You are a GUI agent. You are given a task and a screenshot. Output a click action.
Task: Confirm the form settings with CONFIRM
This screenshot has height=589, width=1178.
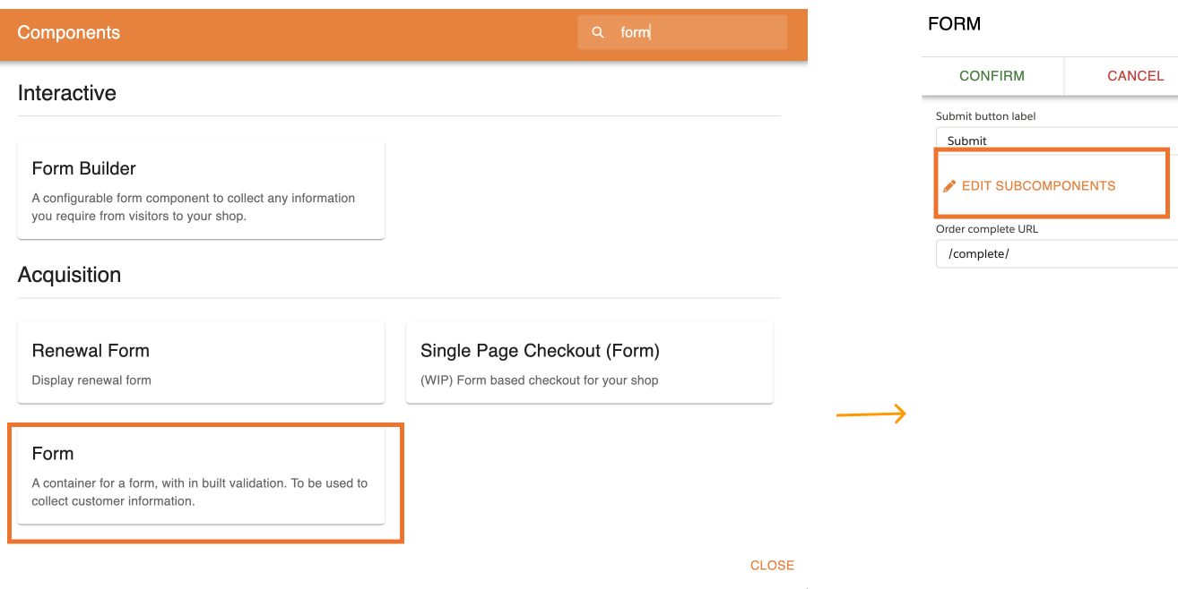click(992, 76)
